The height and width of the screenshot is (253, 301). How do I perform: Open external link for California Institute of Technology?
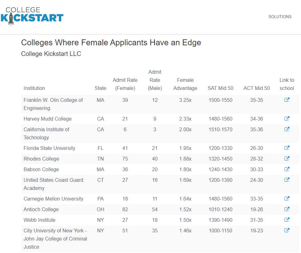pyautogui.click(x=287, y=129)
